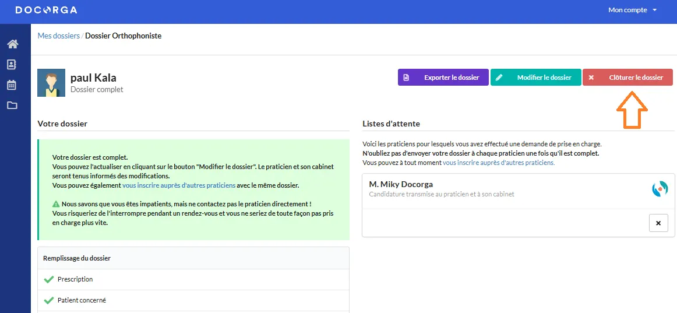Click the Miky Docorga practitioner logo icon

[660, 189]
